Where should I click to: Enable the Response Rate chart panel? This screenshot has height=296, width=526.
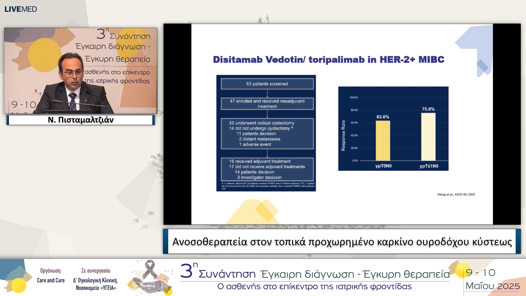394,129
